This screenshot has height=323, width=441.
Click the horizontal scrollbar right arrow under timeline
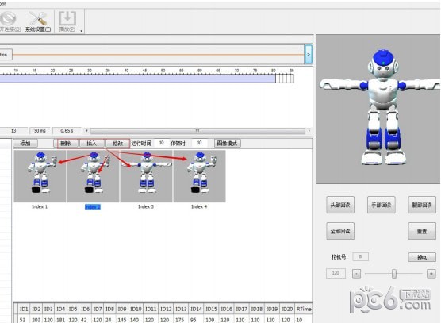click(x=309, y=131)
